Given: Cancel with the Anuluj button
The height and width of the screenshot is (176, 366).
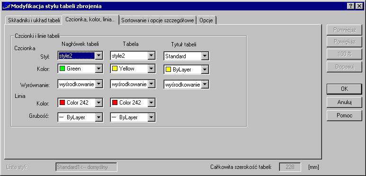Looking at the screenshot, I should click(344, 102).
